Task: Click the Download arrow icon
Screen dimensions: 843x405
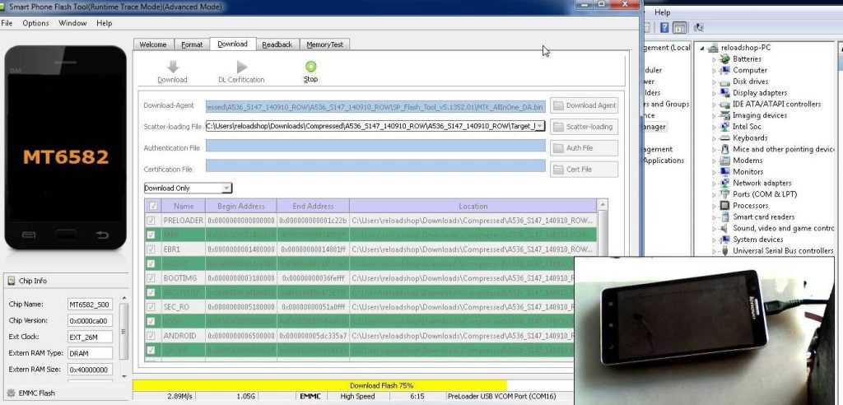Action: [x=172, y=67]
